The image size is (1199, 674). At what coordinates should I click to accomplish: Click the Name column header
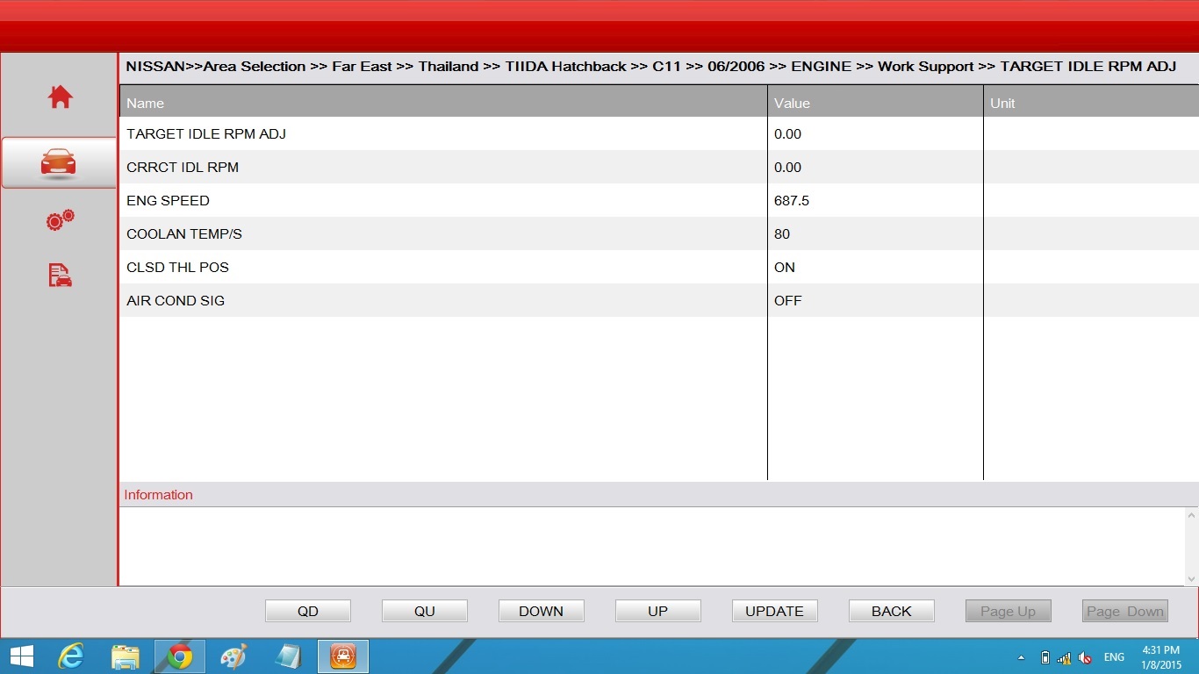(x=443, y=103)
